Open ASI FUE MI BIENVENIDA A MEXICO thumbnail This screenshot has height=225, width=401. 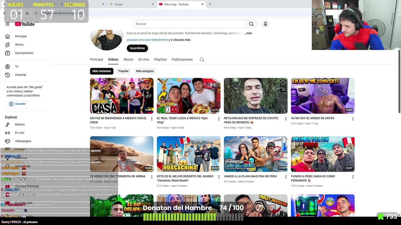[122, 96]
